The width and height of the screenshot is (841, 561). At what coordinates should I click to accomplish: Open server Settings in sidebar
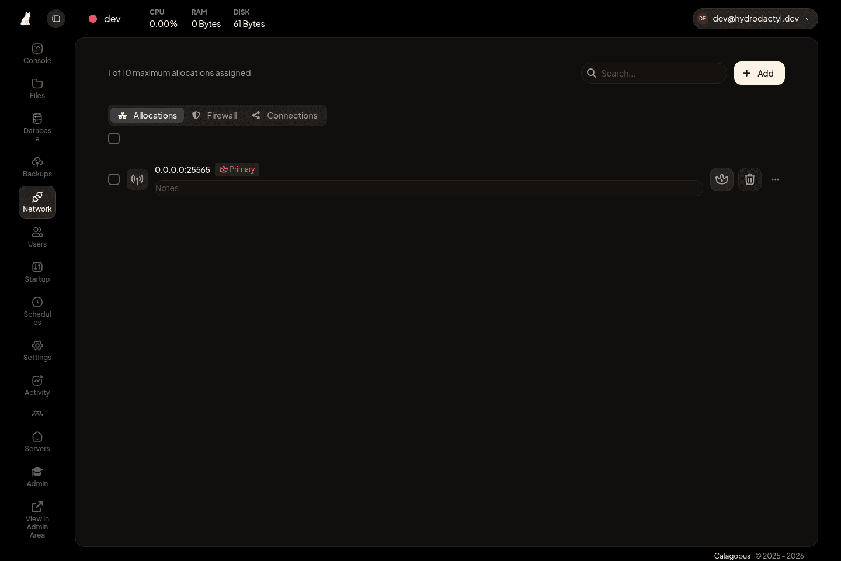37,351
